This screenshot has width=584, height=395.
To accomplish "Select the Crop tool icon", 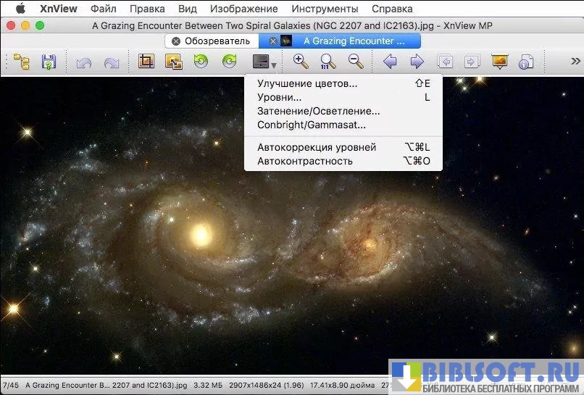I will click(146, 62).
